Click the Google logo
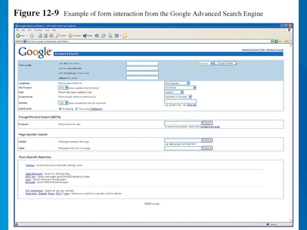Viewport: 307px width, 230px height. click(x=35, y=52)
